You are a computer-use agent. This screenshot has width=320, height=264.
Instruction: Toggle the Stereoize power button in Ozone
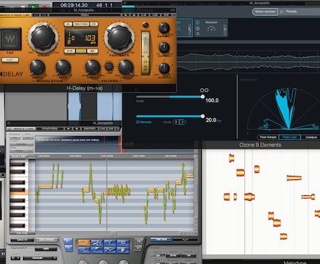(138, 122)
